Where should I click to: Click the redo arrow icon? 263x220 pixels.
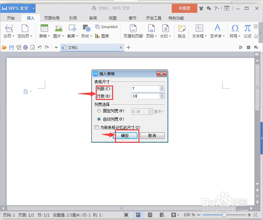[x=47, y=48]
